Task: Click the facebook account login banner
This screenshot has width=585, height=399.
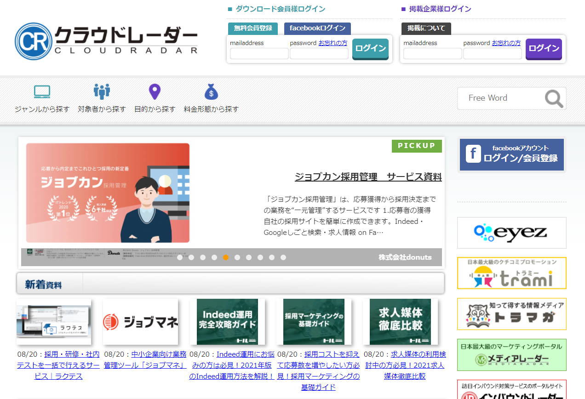Action: click(x=511, y=154)
